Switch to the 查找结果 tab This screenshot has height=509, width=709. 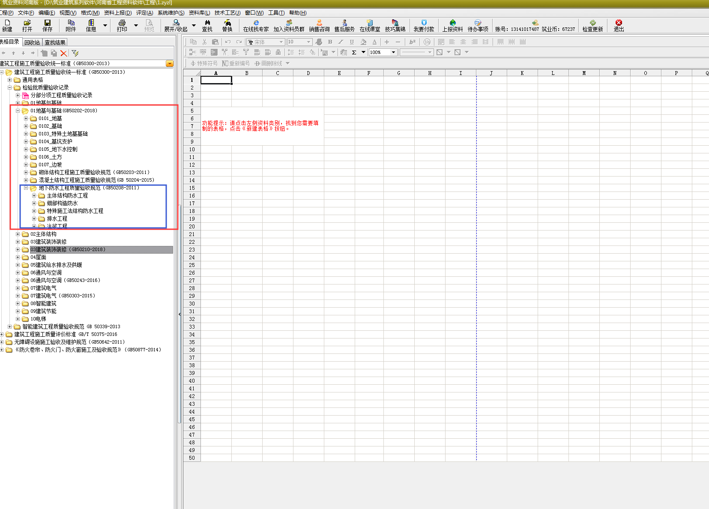[x=55, y=42]
